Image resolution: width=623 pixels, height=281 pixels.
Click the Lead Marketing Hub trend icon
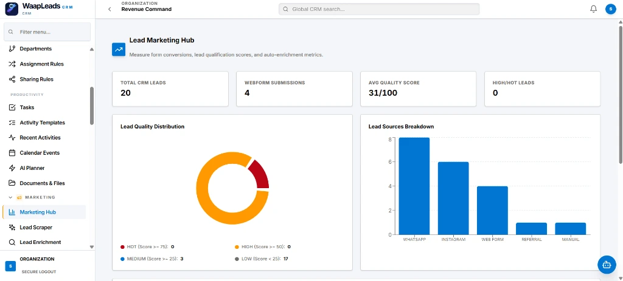(119, 50)
